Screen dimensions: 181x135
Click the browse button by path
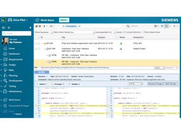point(169,68)
